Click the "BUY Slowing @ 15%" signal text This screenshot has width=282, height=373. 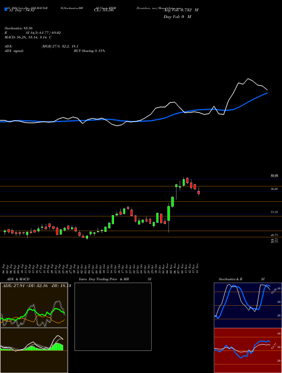(x=89, y=51)
